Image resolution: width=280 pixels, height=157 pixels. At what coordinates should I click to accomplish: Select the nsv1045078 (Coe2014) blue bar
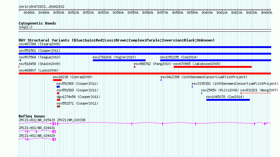click(x=228, y=100)
